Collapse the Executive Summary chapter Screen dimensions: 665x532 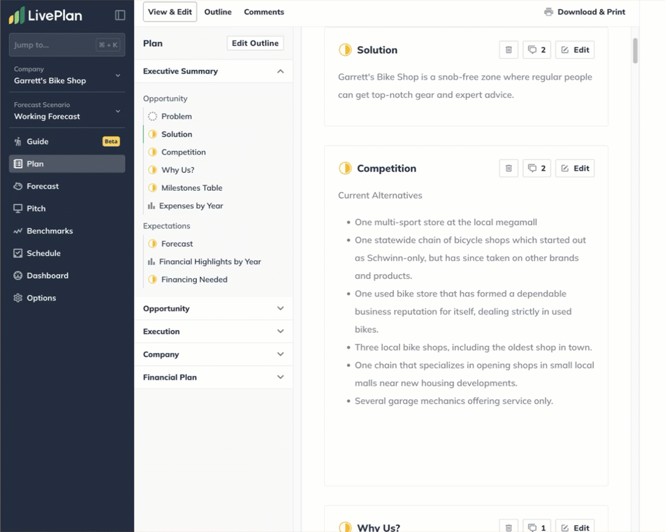click(x=280, y=71)
